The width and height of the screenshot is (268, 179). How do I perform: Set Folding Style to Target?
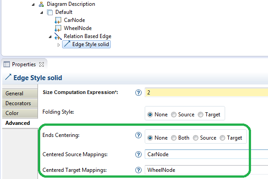tap(201, 114)
